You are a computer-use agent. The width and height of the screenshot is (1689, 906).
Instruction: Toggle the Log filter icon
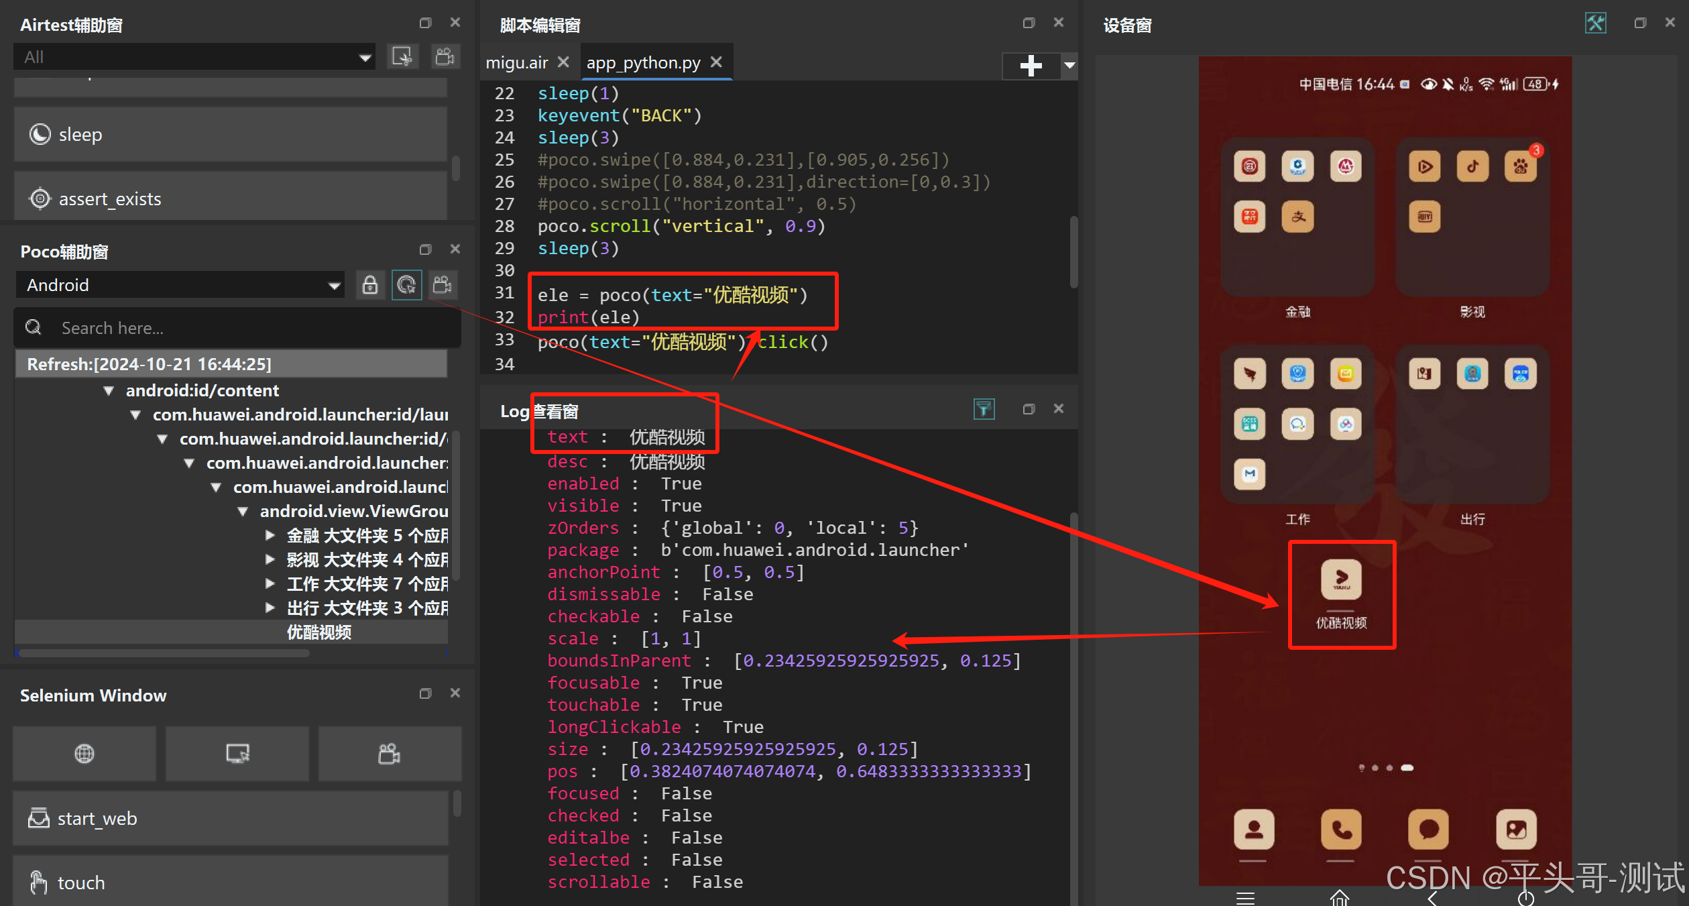coord(984,409)
